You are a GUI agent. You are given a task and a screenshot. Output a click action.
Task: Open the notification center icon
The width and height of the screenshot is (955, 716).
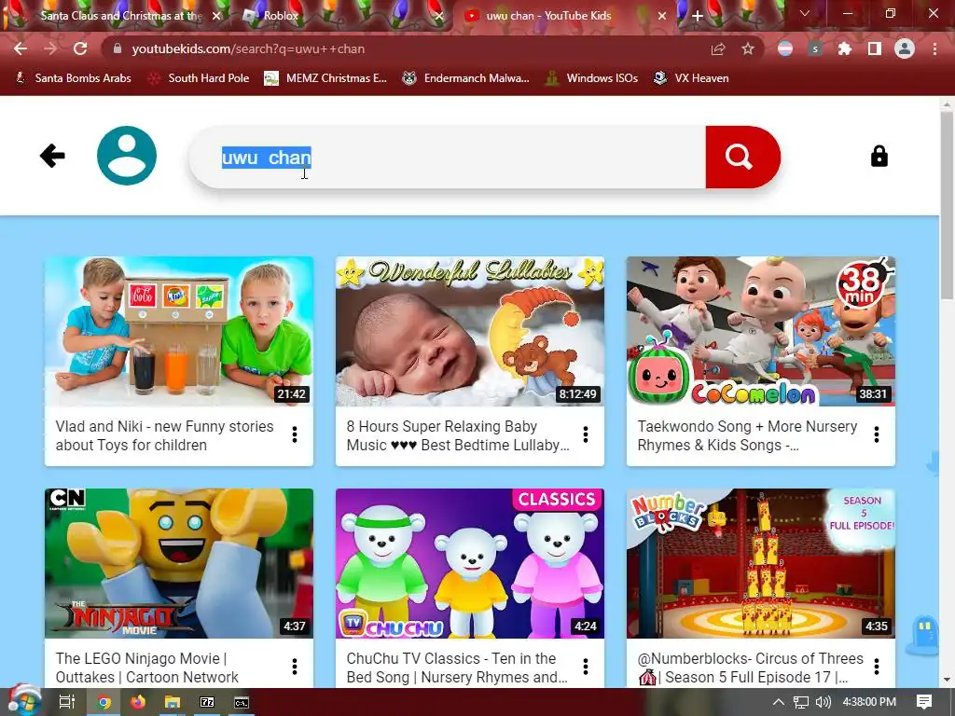[924, 702]
